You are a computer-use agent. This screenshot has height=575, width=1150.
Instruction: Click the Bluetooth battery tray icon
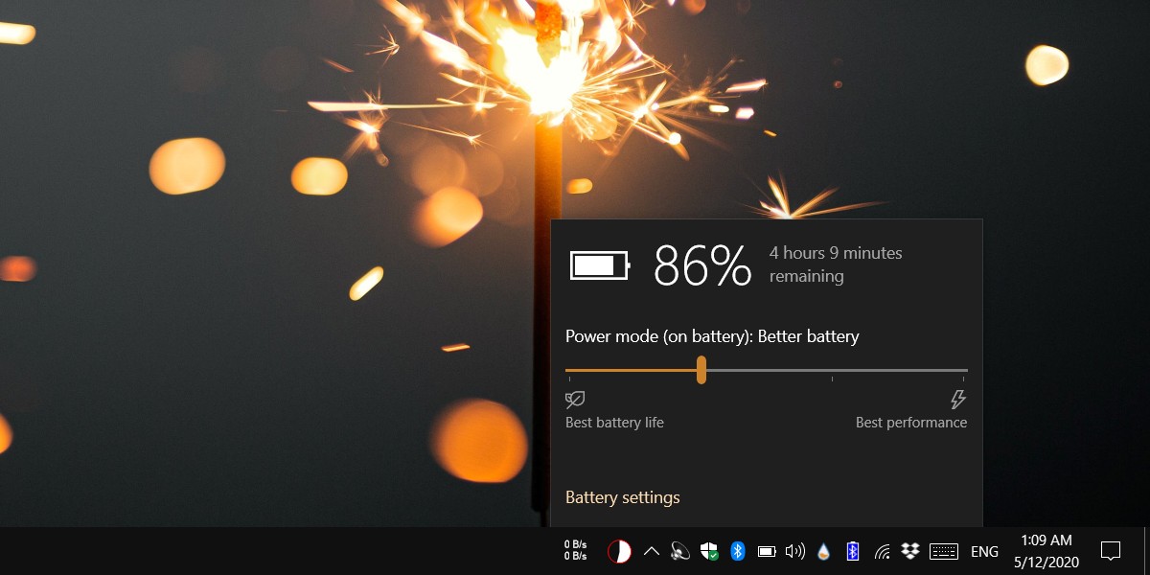click(x=852, y=551)
